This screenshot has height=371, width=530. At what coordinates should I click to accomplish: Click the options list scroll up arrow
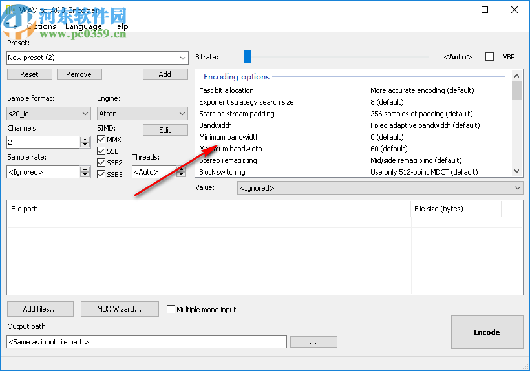(x=516, y=76)
